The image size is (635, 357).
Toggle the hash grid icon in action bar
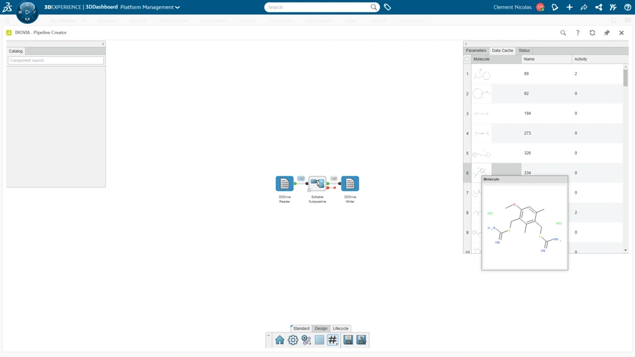(333, 340)
